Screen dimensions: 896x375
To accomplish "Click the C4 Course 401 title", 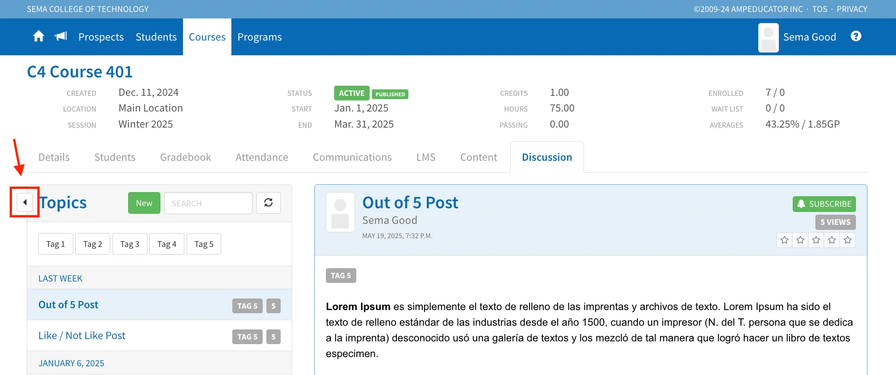I will click(x=80, y=72).
